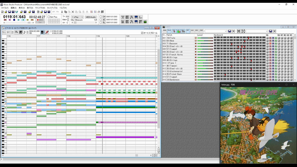Click the piano roll horizontal scrollbar
The width and height of the screenshot is (297, 167).
click(x=76, y=155)
